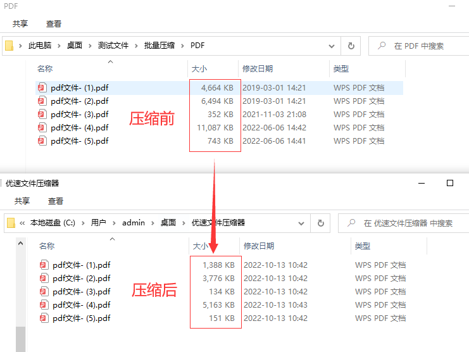This screenshot has width=469, height=352.
Task: Open 查看 tab in 优速文件压缩器 window
Action: pos(56,201)
